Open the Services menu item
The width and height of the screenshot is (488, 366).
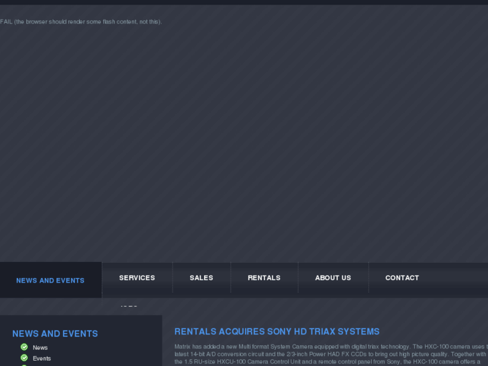click(x=137, y=278)
